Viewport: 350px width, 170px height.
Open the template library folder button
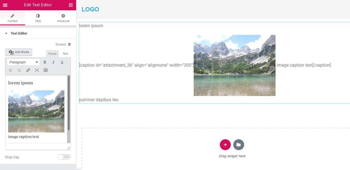(x=238, y=145)
